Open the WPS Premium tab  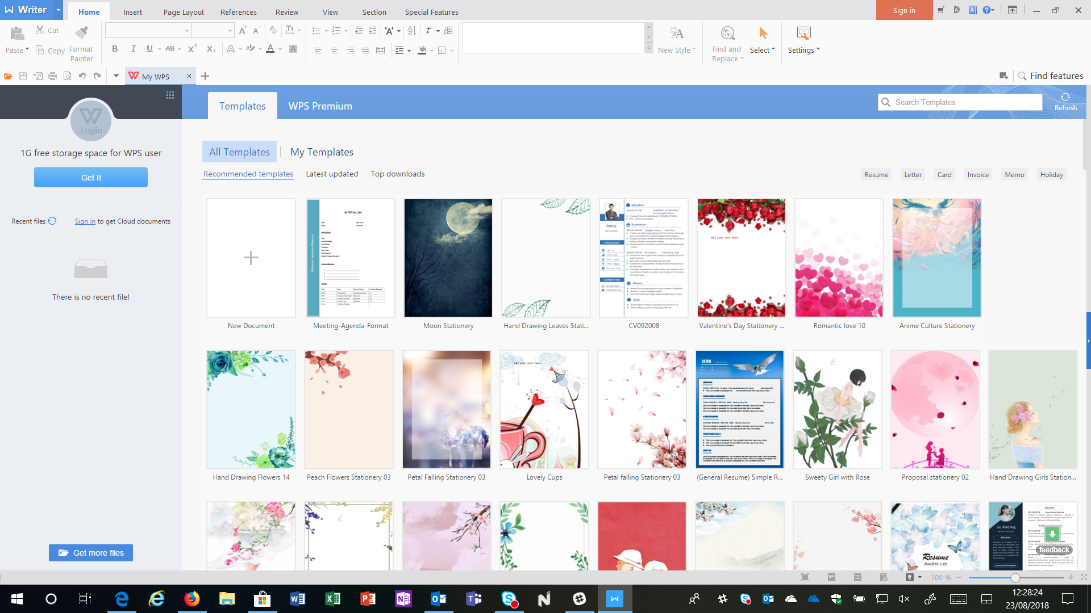coord(320,106)
